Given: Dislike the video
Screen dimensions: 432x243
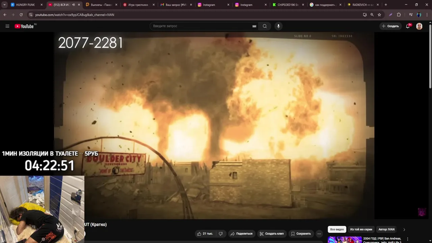Looking at the screenshot, I should 221,234.
